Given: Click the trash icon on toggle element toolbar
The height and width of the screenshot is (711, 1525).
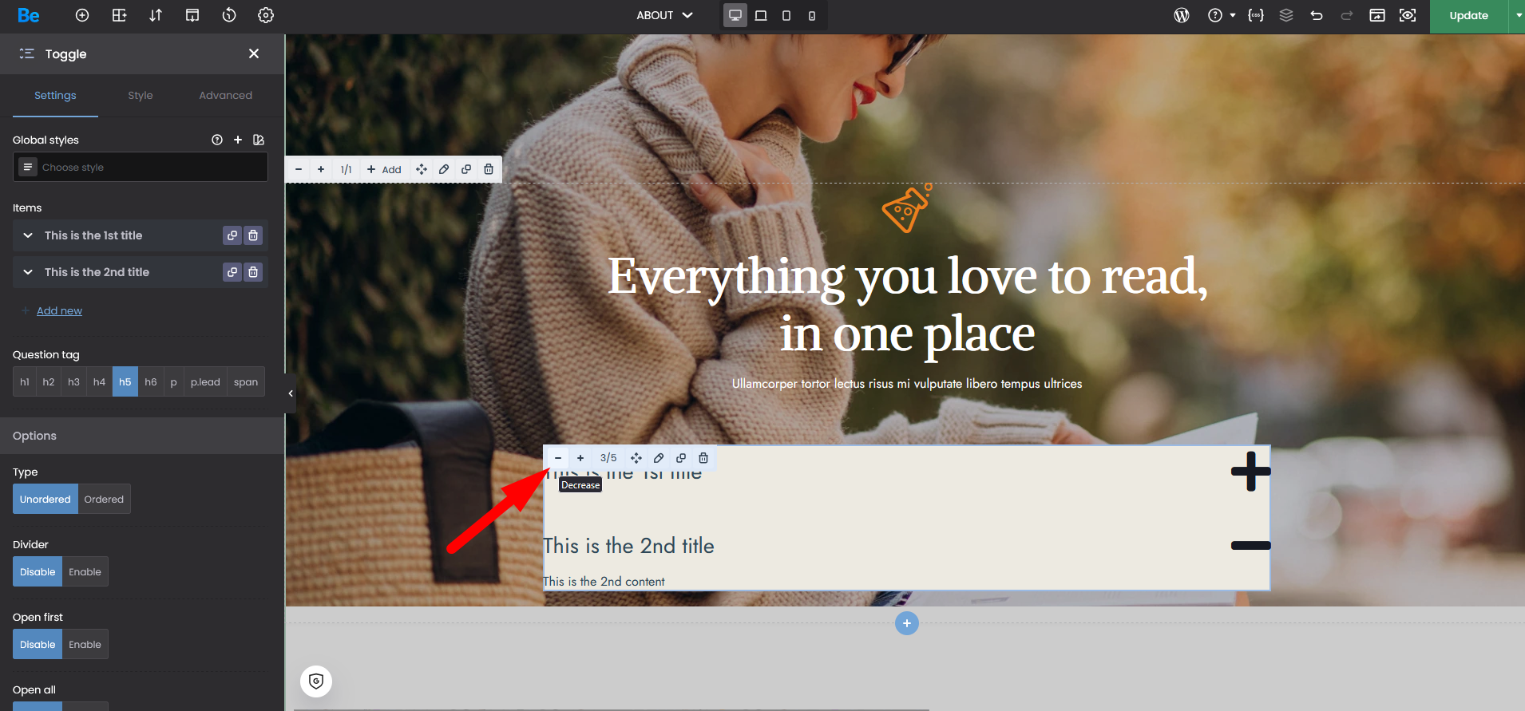Looking at the screenshot, I should (x=703, y=458).
